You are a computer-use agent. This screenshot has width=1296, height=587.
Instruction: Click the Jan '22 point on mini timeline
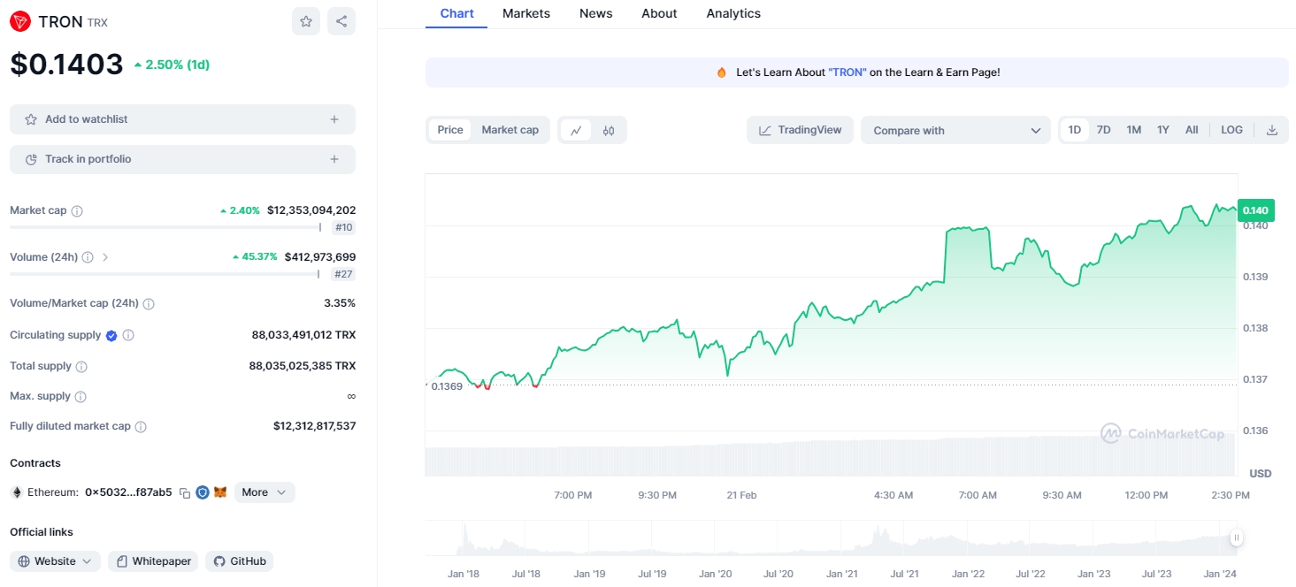click(x=968, y=574)
